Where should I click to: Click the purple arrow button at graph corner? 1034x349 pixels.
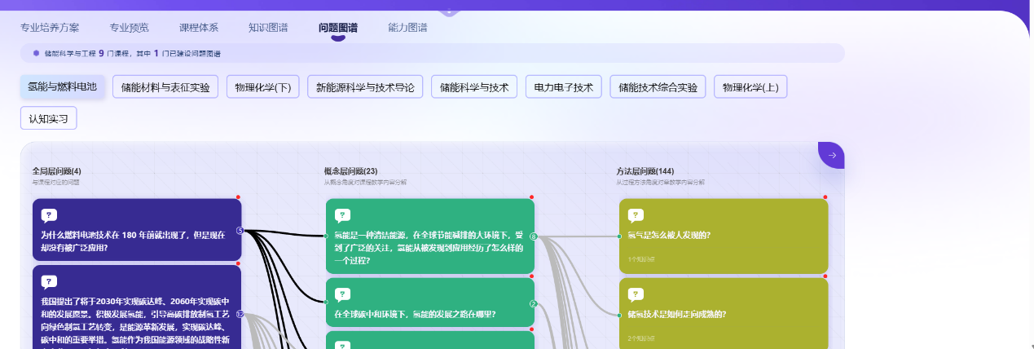831,155
